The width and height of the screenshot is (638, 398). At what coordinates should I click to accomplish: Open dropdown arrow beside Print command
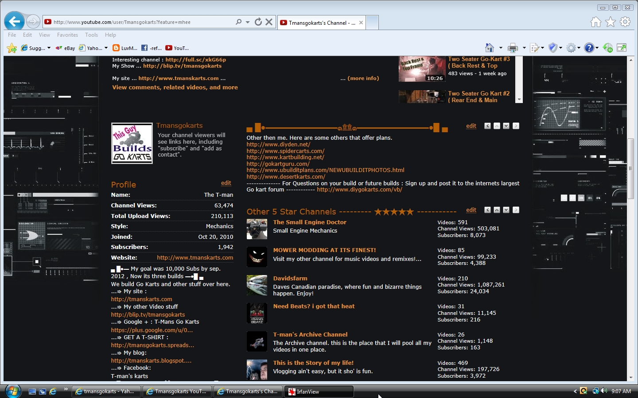click(524, 48)
